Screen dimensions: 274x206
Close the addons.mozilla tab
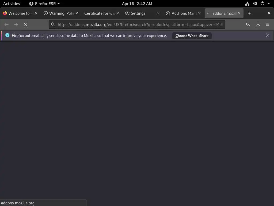pyautogui.click(x=239, y=13)
